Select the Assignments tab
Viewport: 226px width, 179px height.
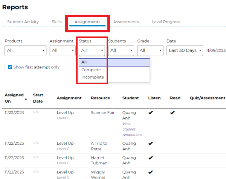coord(87,22)
